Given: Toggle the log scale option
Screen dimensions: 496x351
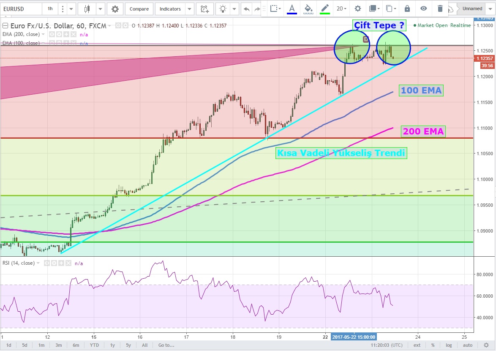Looking at the screenshot, I should [448, 345].
